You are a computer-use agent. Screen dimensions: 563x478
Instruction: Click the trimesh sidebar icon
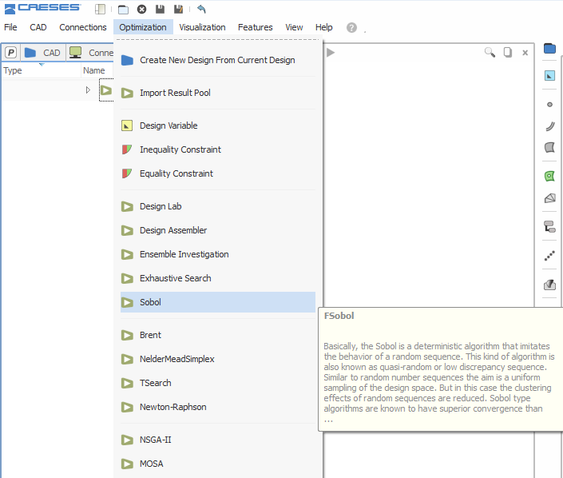tap(549, 285)
